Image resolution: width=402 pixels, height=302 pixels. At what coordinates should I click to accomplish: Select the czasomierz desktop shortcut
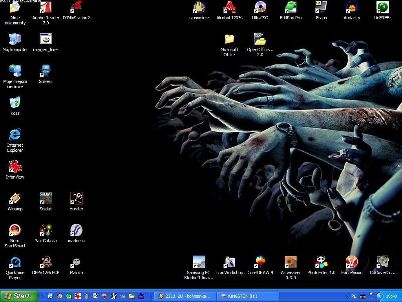[199, 11]
